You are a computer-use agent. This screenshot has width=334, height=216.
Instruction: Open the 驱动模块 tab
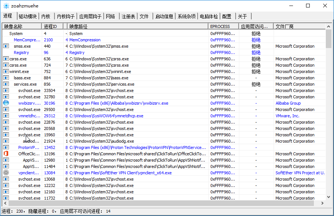click(28, 16)
